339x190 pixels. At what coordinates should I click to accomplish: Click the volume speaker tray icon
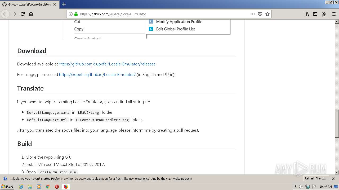pyautogui.click(x=301, y=187)
